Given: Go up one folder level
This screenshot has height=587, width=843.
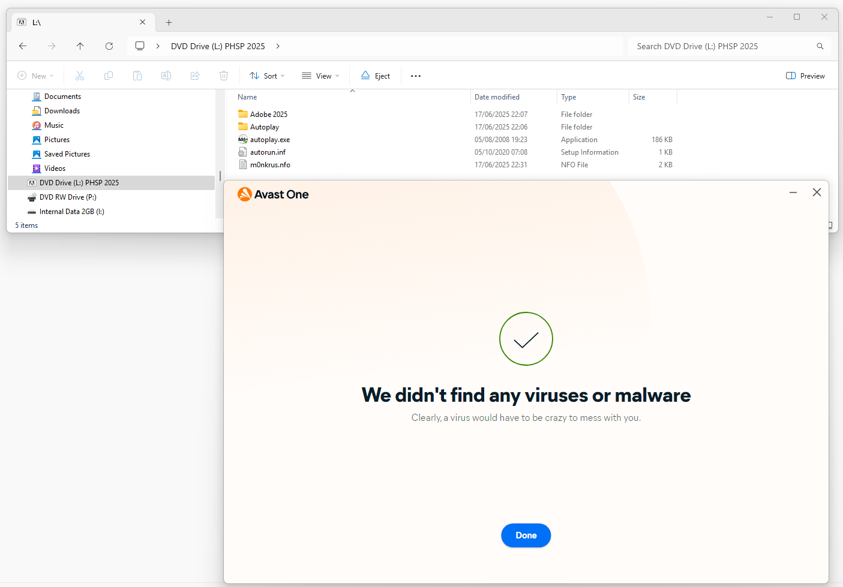Looking at the screenshot, I should [x=80, y=46].
